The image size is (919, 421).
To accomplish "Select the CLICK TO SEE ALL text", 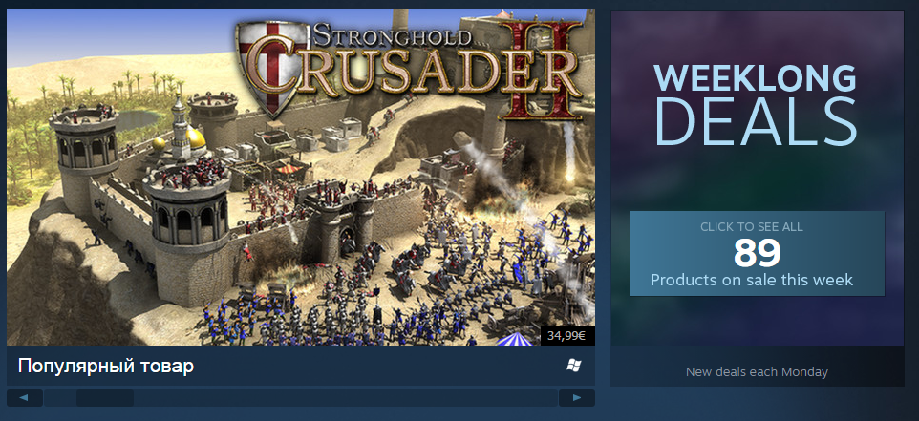I will pyautogui.click(x=752, y=227).
